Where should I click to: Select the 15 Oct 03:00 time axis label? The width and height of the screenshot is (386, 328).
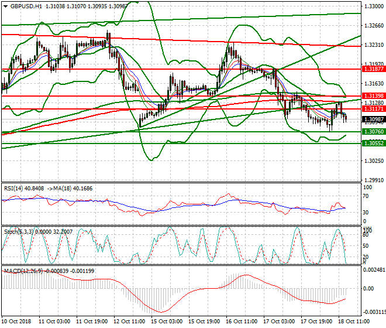[167, 322]
